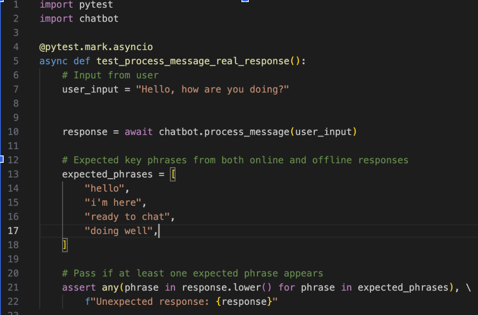The height and width of the screenshot is (315, 478).
Task: Click the @pytest.mark.asyncio decorator
Action: pos(96,47)
